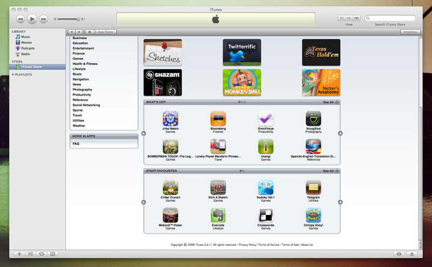Select Podcasts in the Library
This screenshot has width=432, height=267.
click(28, 49)
